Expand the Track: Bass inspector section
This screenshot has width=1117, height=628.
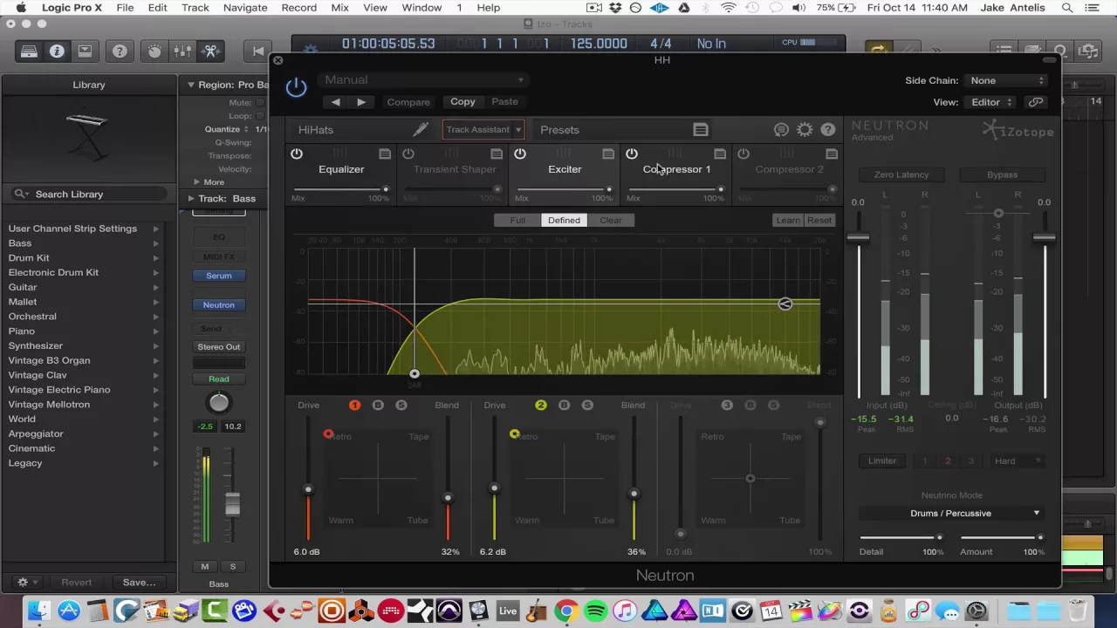click(191, 199)
